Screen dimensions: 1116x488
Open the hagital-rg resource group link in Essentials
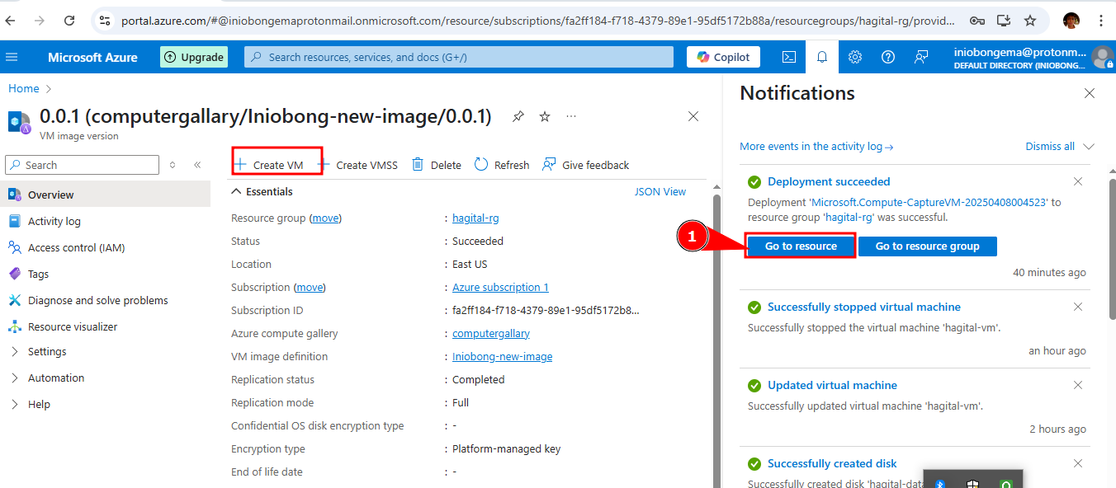(475, 218)
